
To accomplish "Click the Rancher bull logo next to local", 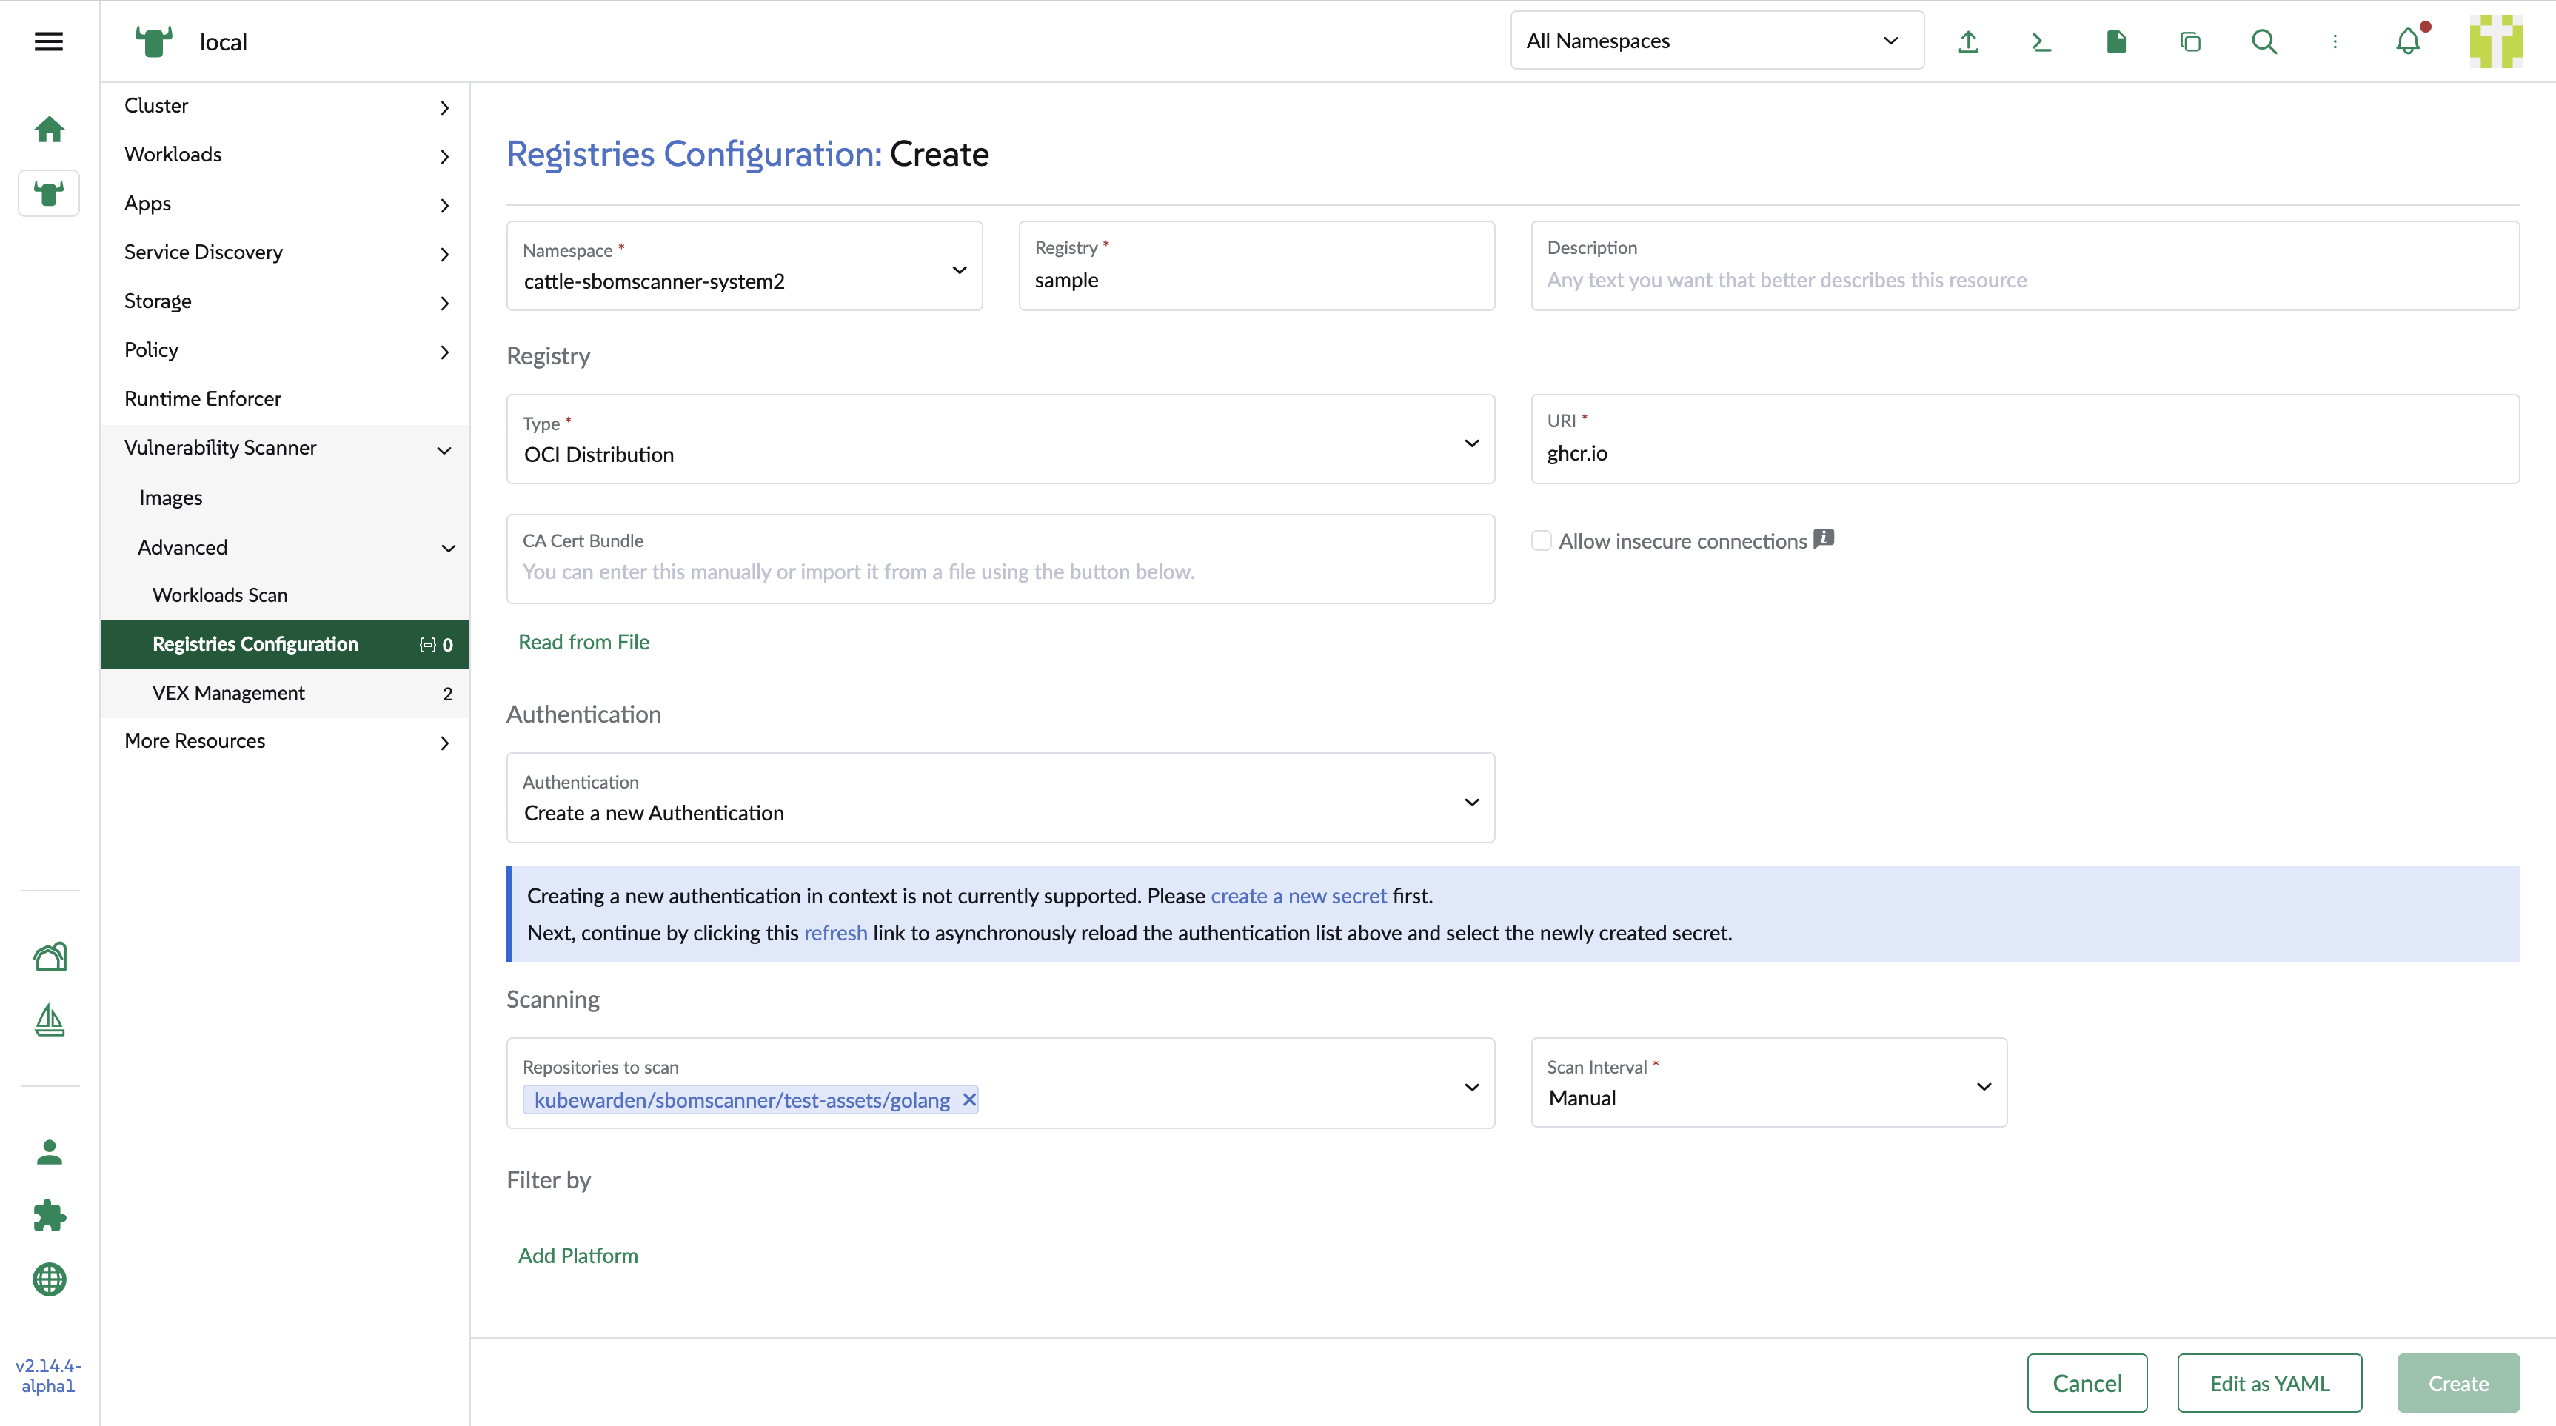I will [x=154, y=41].
